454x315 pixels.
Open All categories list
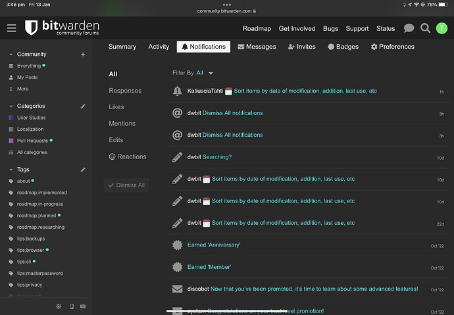pyautogui.click(x=32, y=152)
